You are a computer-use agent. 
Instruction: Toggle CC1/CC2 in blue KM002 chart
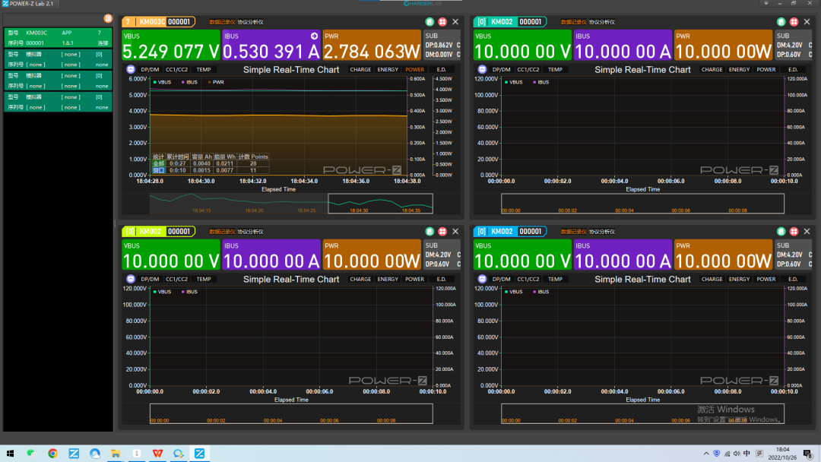pyautogui.click(x=528, y=280)
